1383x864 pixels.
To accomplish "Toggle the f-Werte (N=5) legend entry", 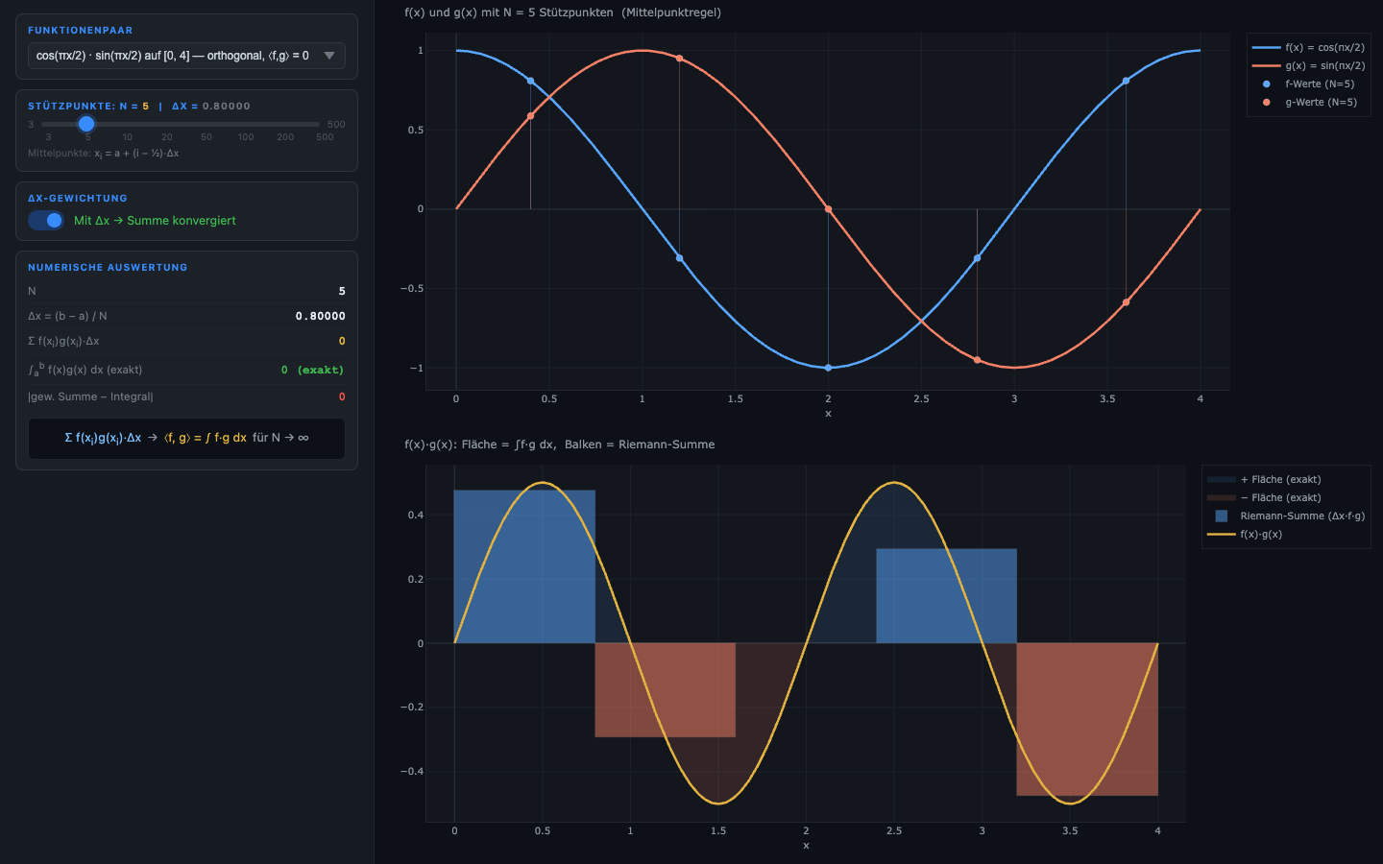I will (1308, 84).
